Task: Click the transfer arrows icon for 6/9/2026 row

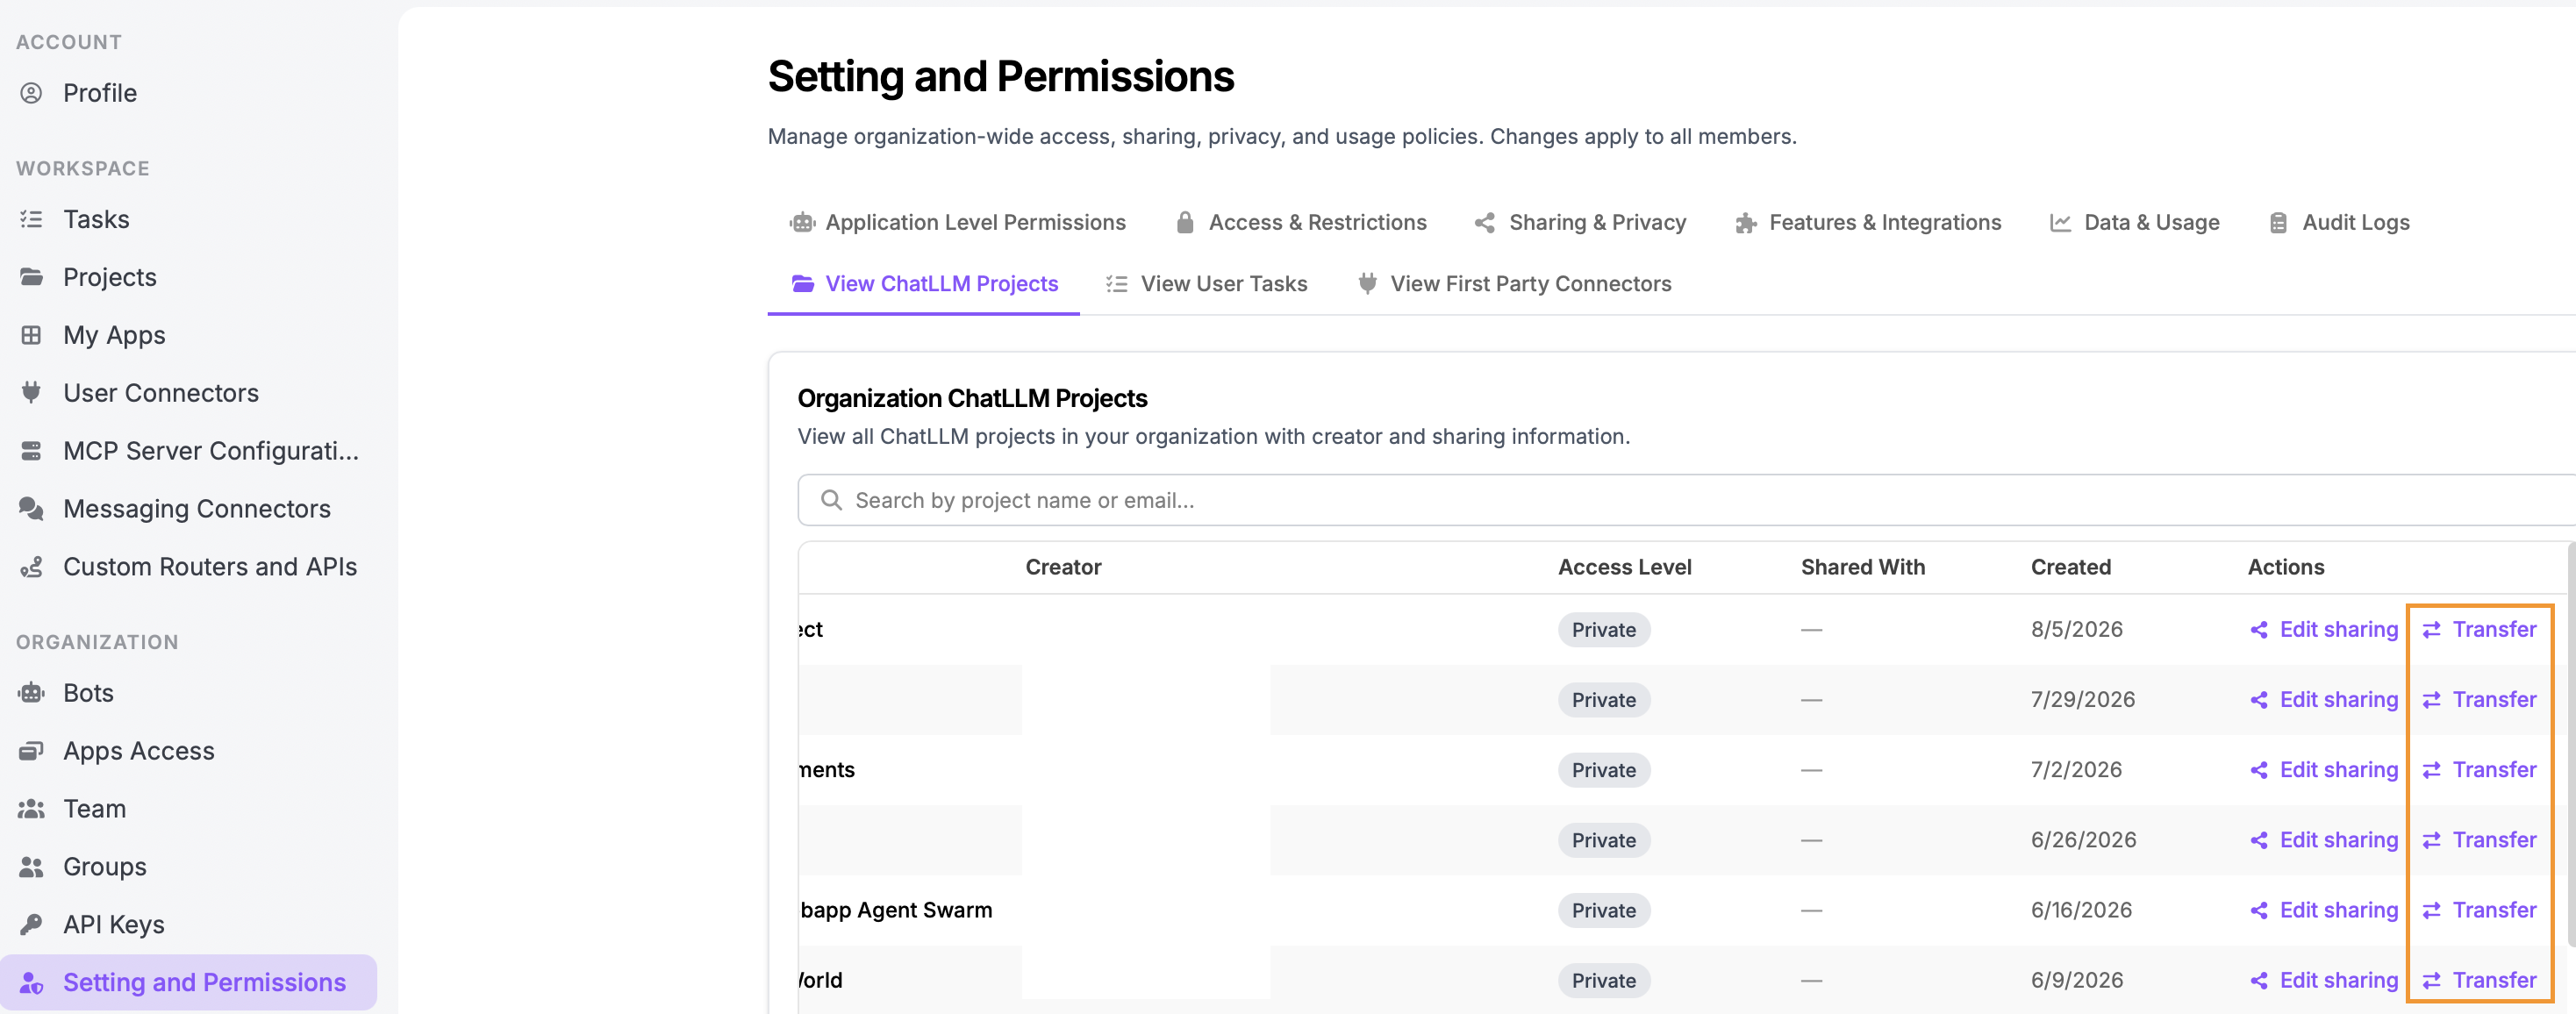Action: (2432, 980)
